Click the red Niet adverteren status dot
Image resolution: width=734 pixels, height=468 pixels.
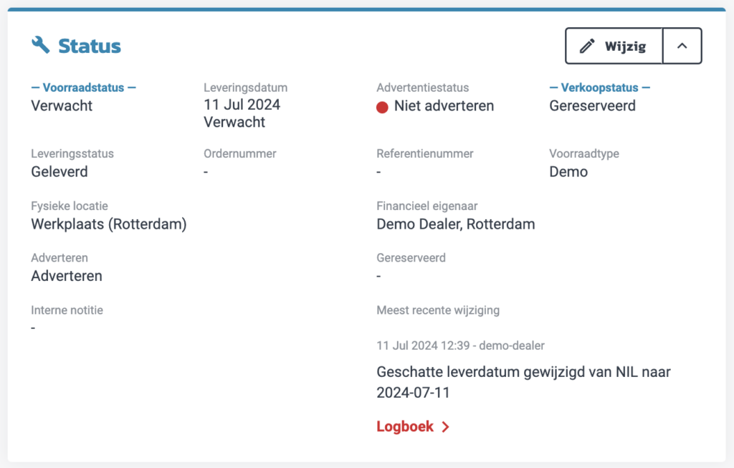[x=383, y=107]
